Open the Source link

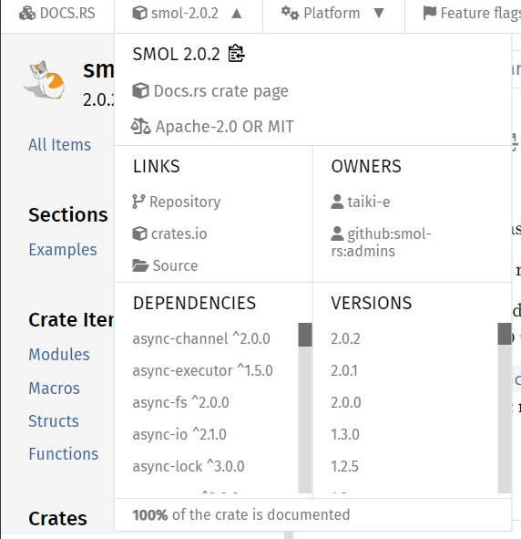click(165, 265)
